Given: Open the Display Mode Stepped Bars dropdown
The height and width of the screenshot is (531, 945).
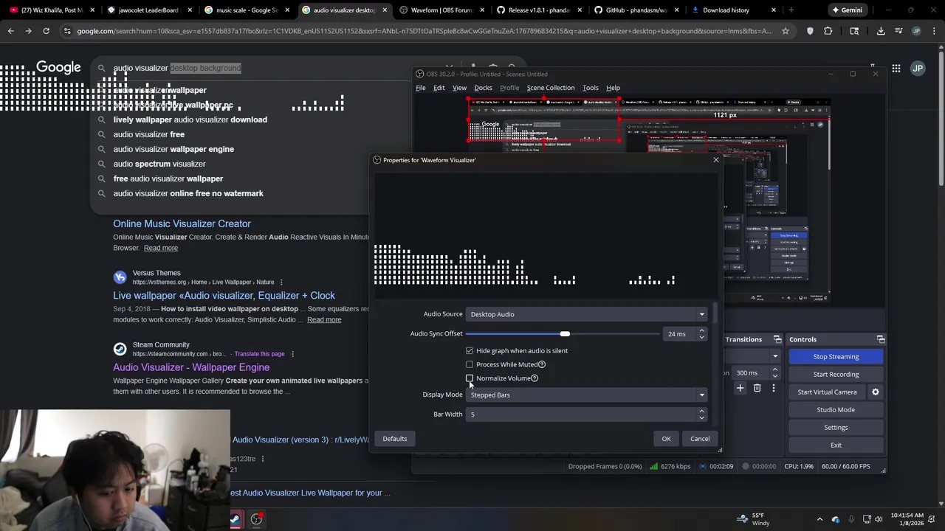Looking at the screenshot, I should (x=587, y=395).
